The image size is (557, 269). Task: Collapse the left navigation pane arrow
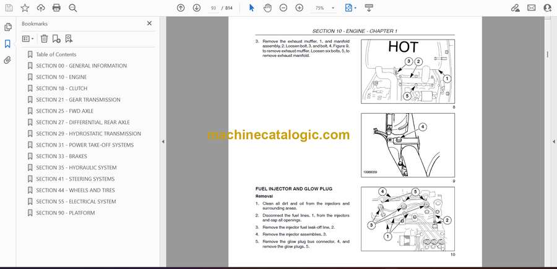(x=163, y=142)
